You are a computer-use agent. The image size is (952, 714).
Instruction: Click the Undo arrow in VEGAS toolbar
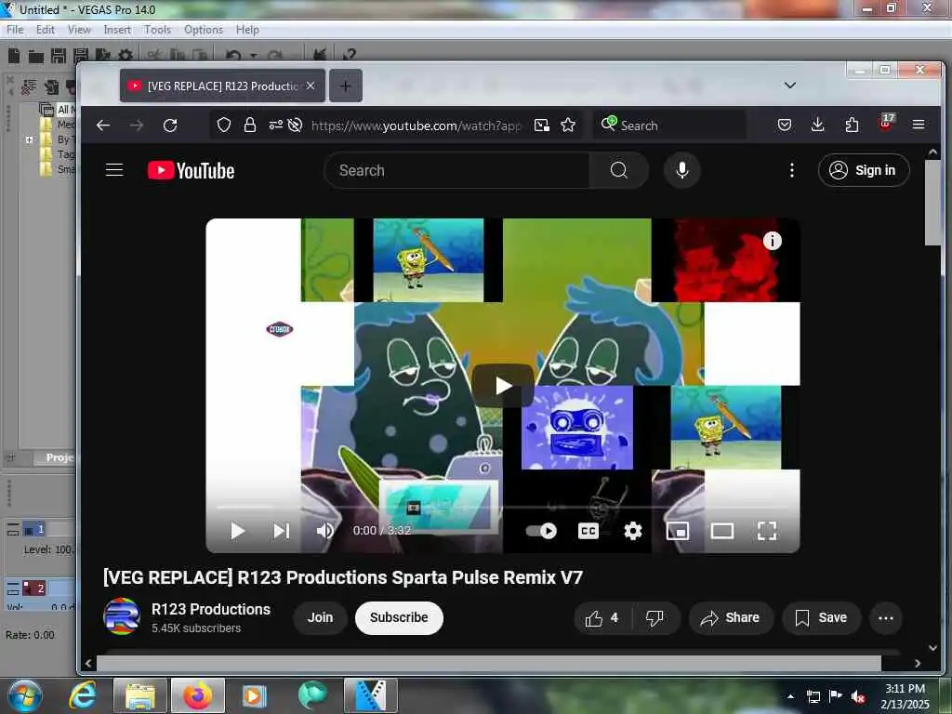click(x=232, y=55)
